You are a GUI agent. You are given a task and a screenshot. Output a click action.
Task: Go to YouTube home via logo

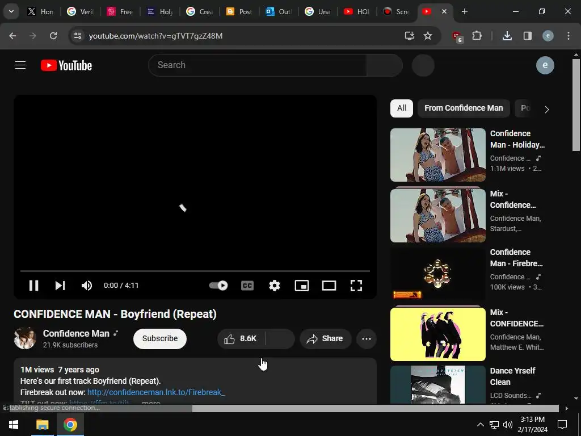pyautogui.click(x=66, y=65)
